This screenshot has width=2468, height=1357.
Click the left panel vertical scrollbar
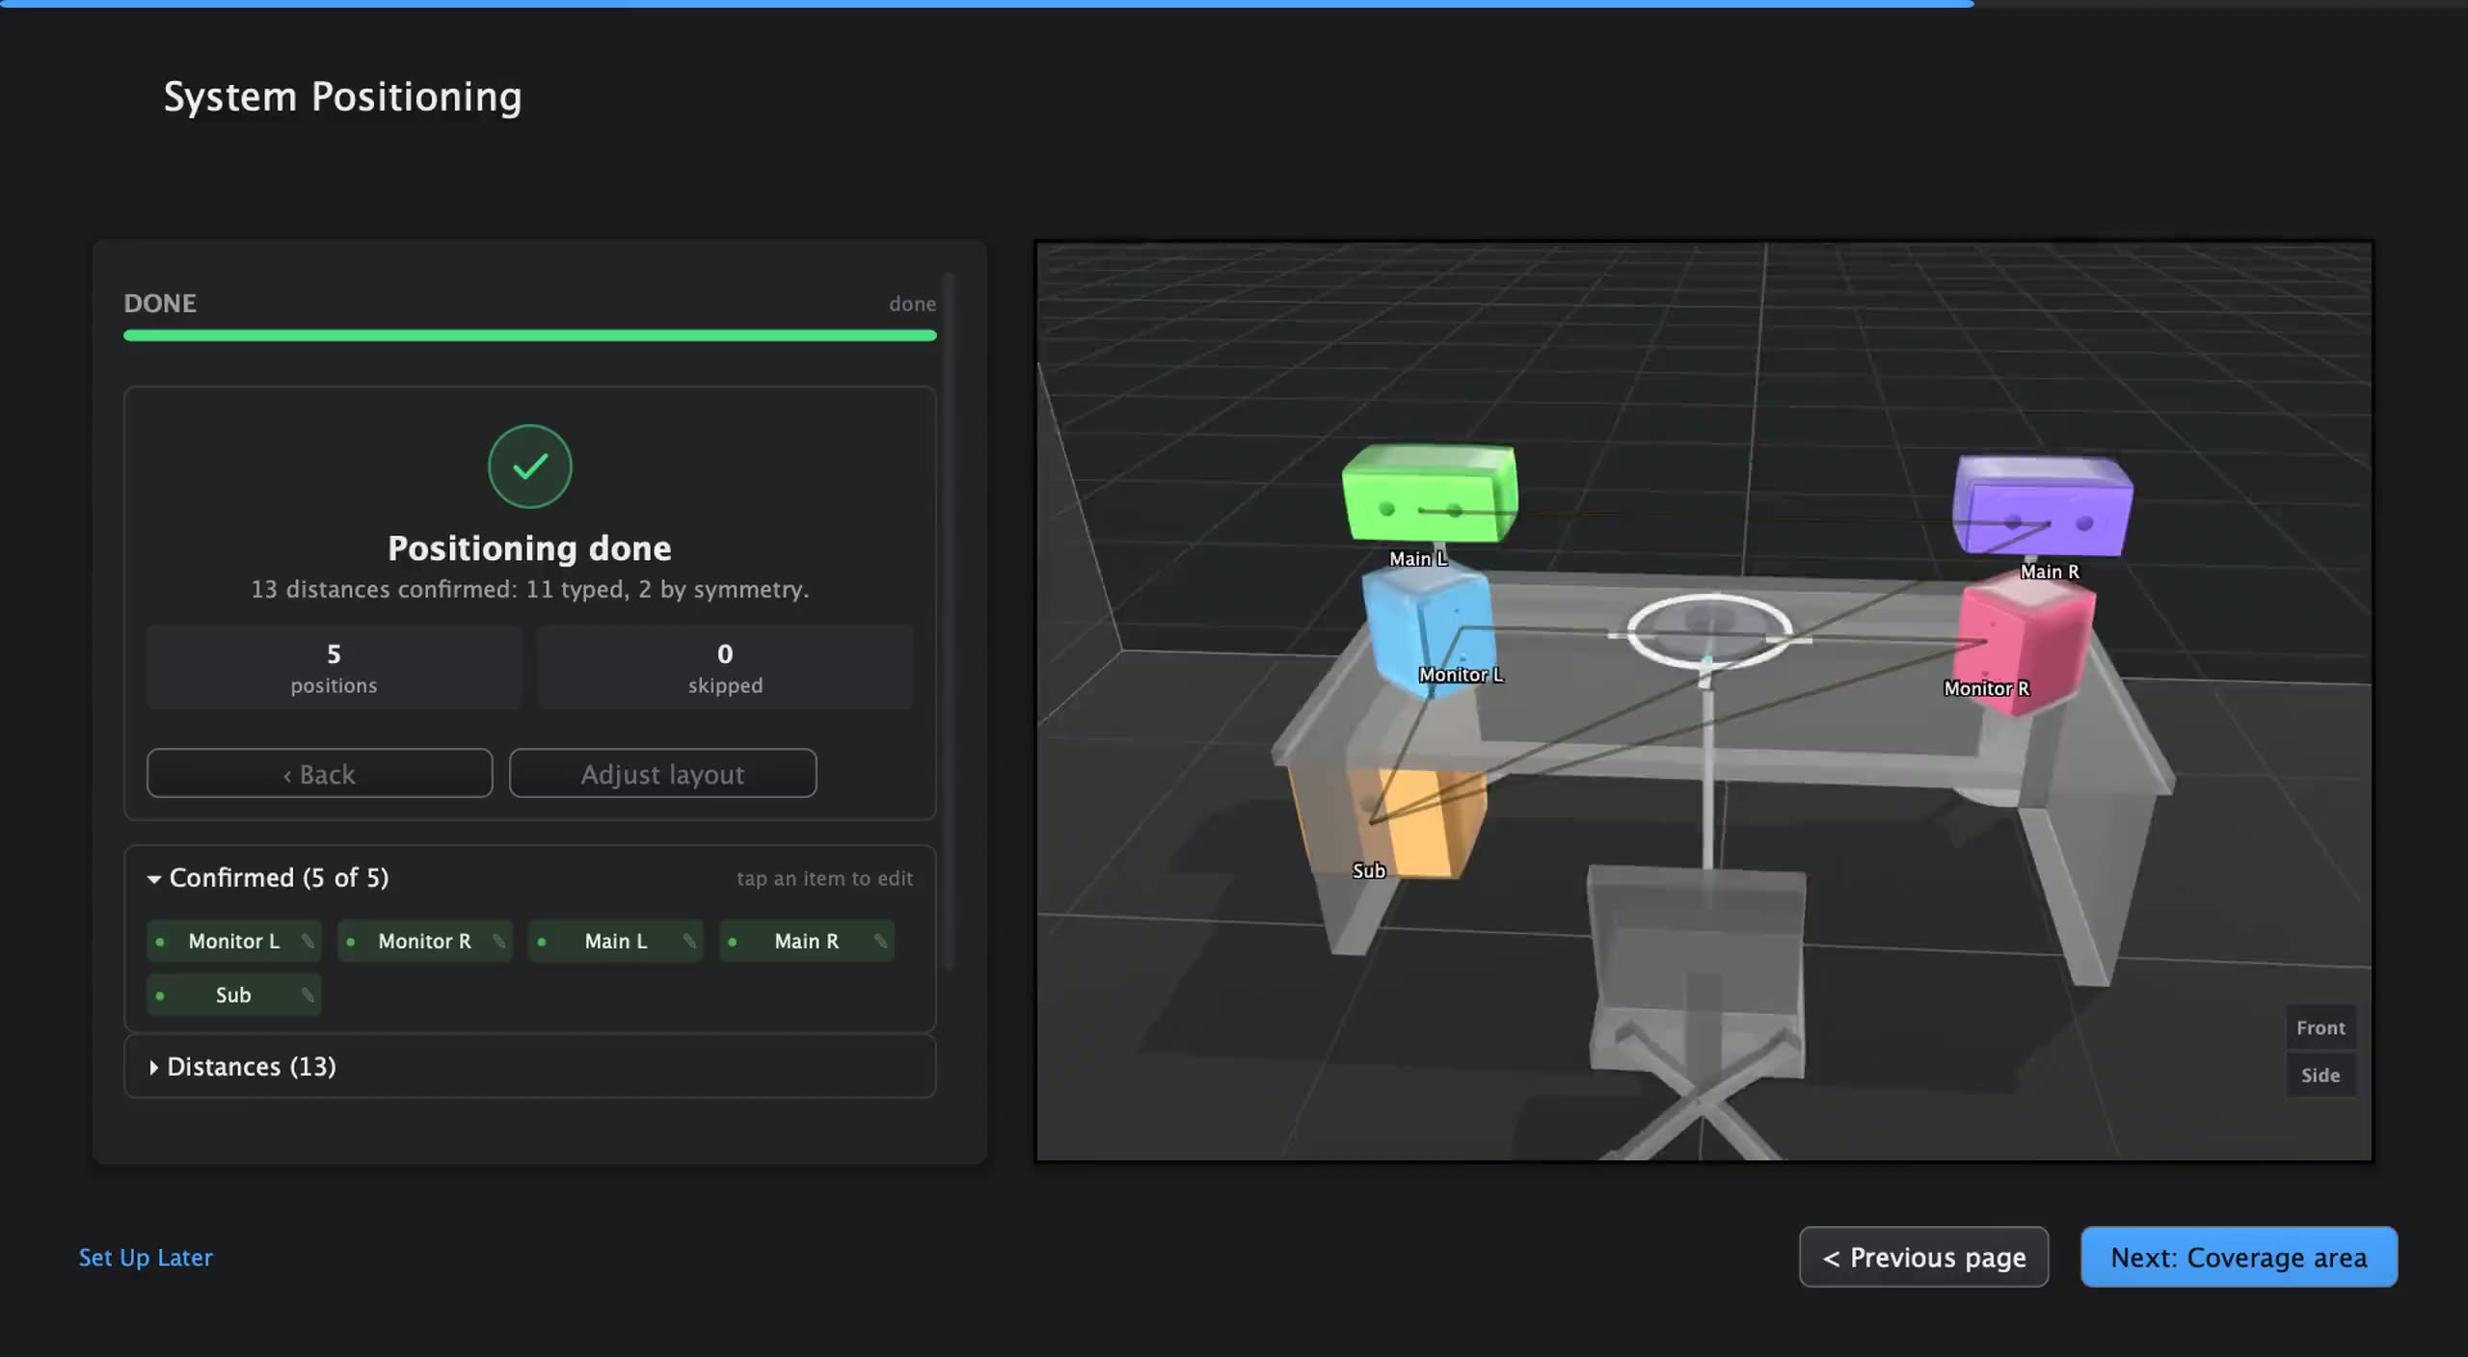pos(949,621)
